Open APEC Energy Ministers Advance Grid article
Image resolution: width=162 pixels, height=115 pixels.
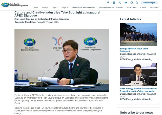point(138,90)
